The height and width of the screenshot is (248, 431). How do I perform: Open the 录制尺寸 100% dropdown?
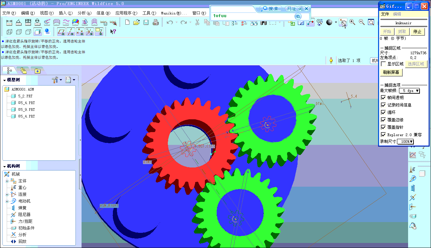[x=405, y=142]
